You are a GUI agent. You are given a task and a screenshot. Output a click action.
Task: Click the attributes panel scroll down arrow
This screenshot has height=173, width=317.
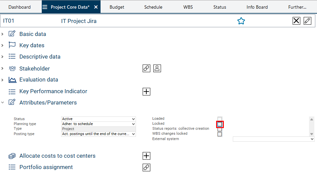(x=312, y=134)
